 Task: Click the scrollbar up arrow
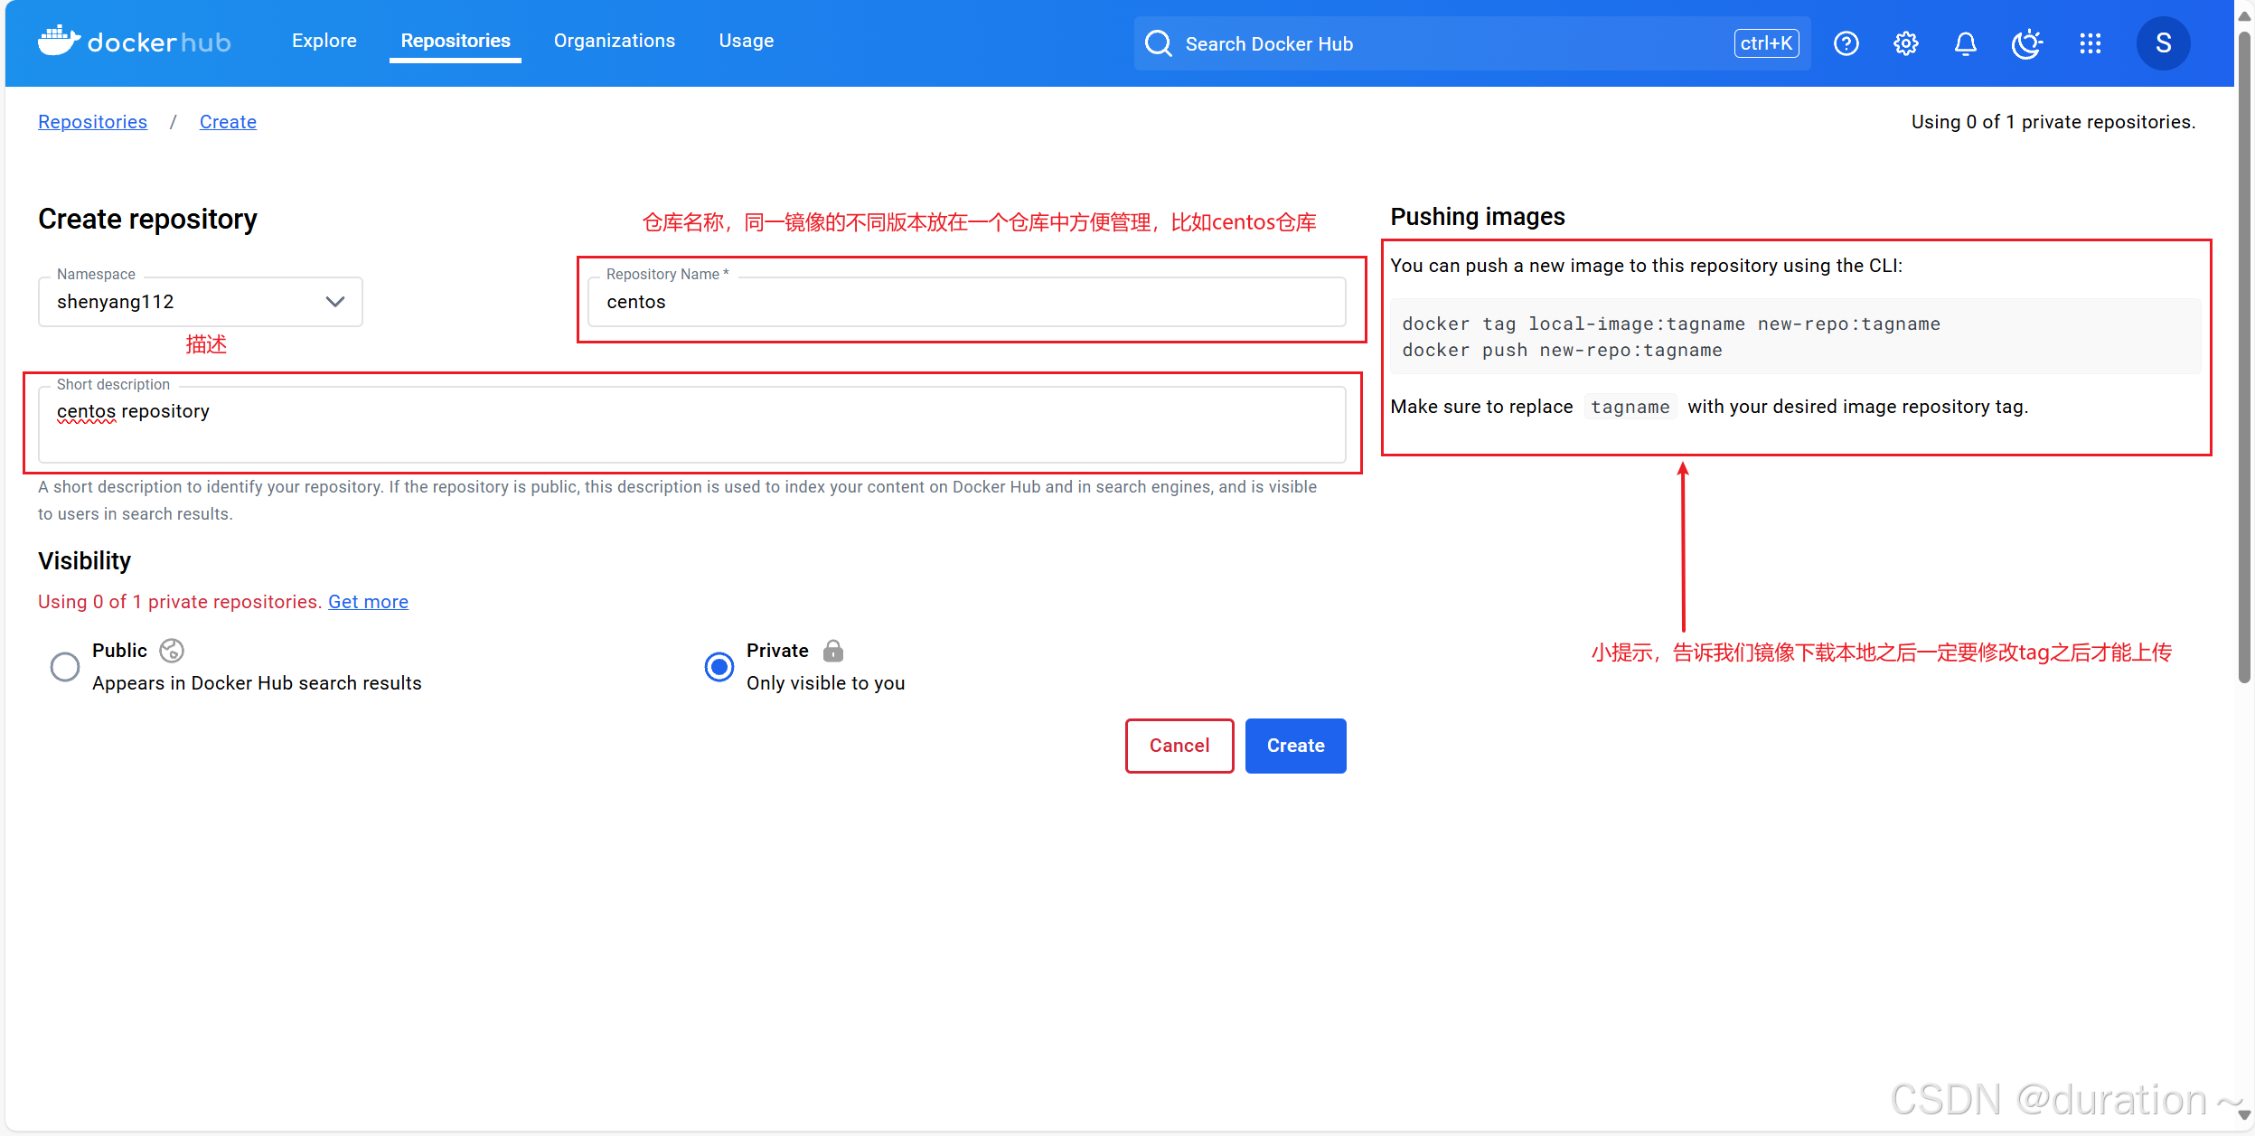[2244, 16]
